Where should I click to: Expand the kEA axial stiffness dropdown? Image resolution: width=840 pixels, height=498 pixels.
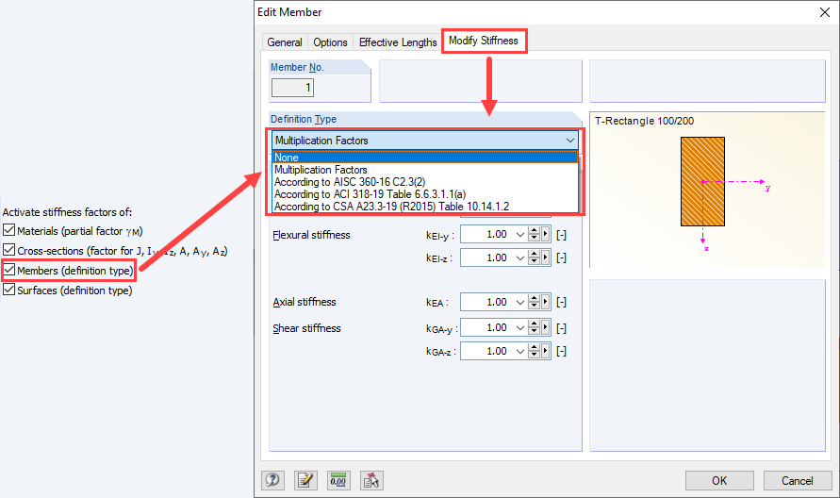pos(519,303)
